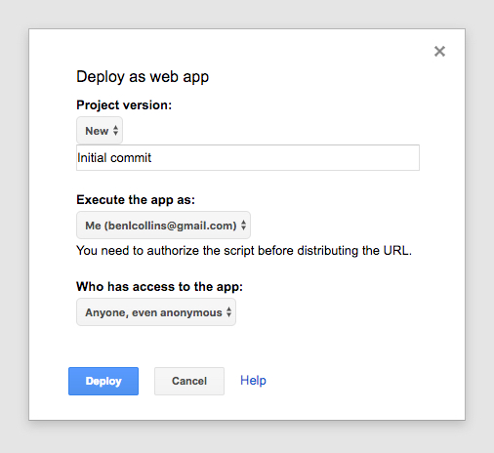Screen dimensions: 494x453
Task: Place cursor after Initial commit text
Action: coord(152,158)
